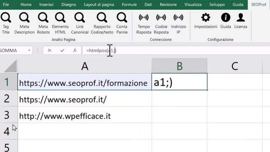Switch to the Home tab
Image resolution: width=270 pixels, height=152 pixels.
pyautogui.click(x=26, y=5)
